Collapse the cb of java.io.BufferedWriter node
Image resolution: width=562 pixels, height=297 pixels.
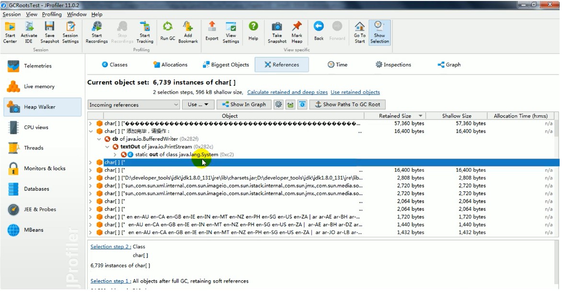(99, 139)
